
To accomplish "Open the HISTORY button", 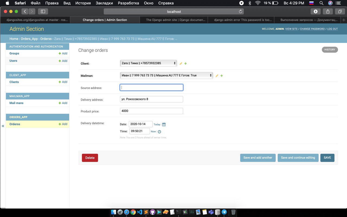I will 330,50.
